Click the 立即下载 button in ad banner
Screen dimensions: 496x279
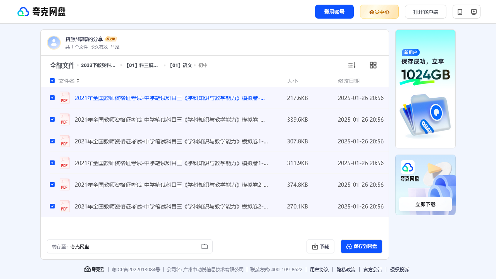[425, 204]
